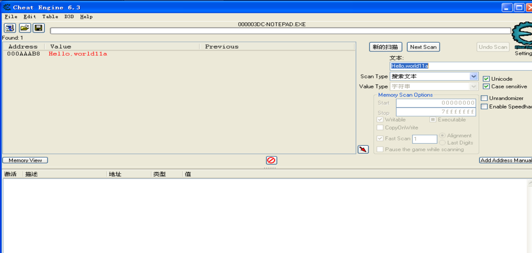532x253 pixels.
Task: Click the Start address field
Action: tap(436, 103)
